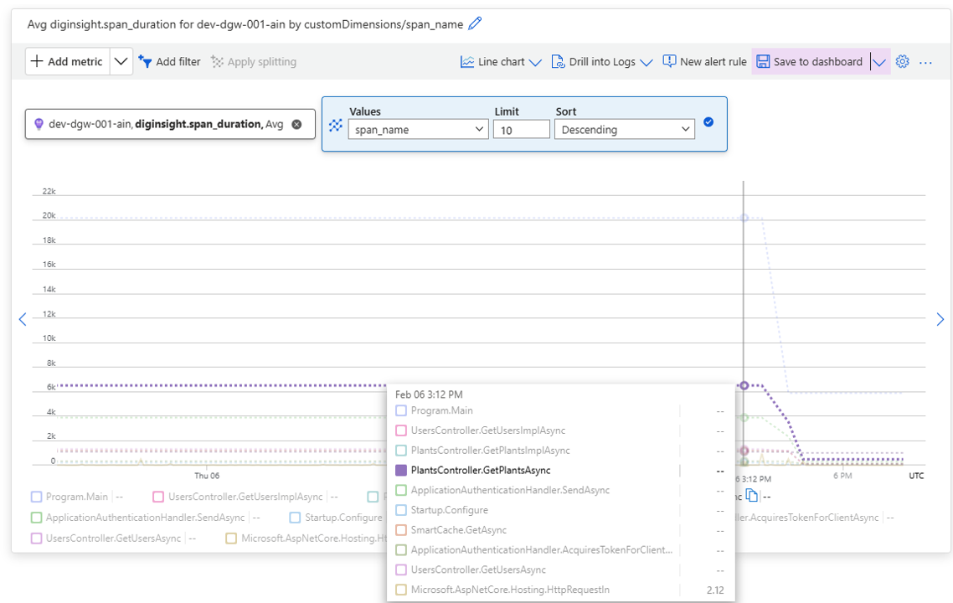Image resolution: width=953 pixels, height=603 pixels.
Task: Click the PlantsController.GetPlantsAsync purple swatch in tooltip
Action: click(x=400, y=471)
